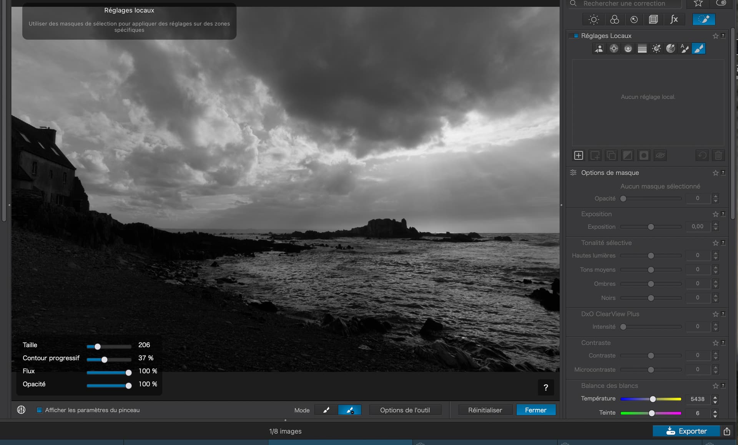Open the fx effects panel
Viewport: 738px width, 445px height.
click(x=674, y=20)
